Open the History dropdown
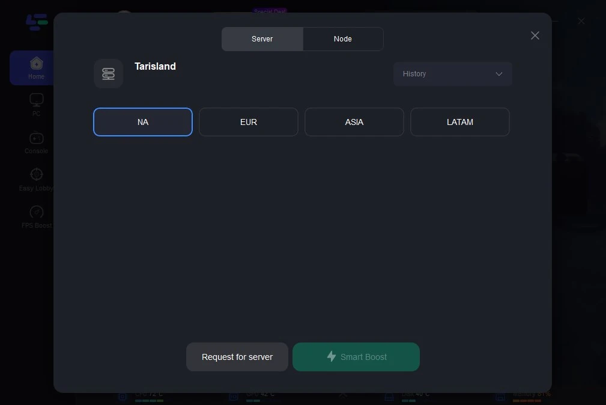 point(453,74)
